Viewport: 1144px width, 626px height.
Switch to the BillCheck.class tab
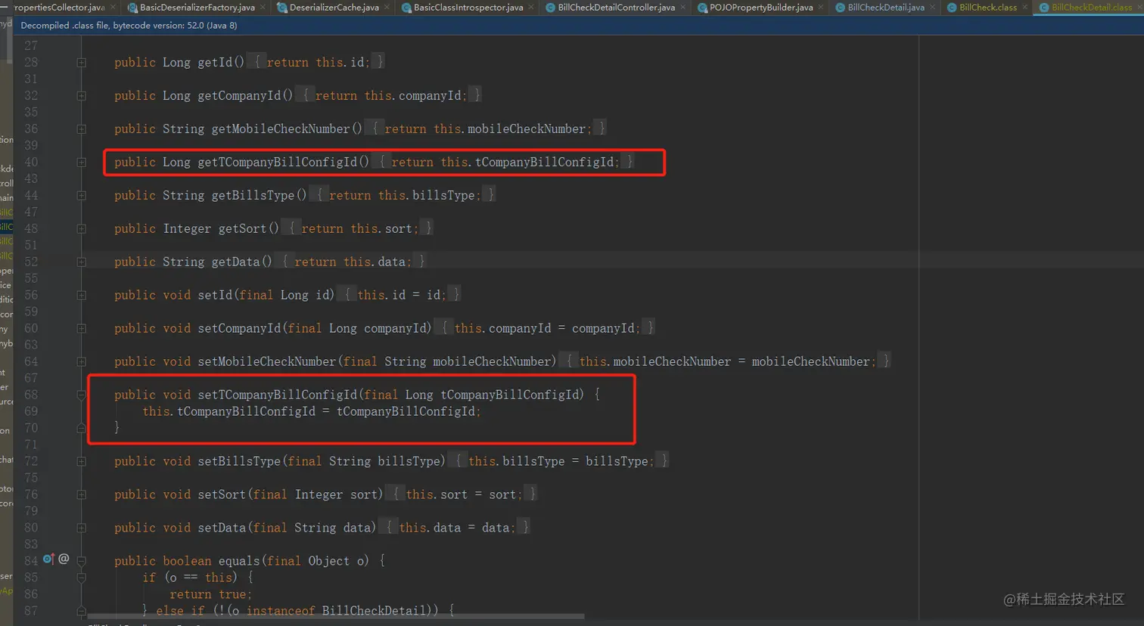click(x=988, y=8)
